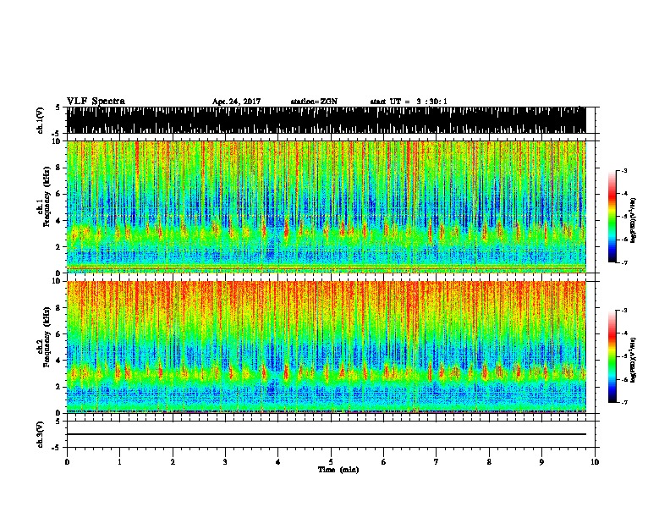Click time axis tick label "3"
The height and width of the screenshot is (518, 670).
225,462
